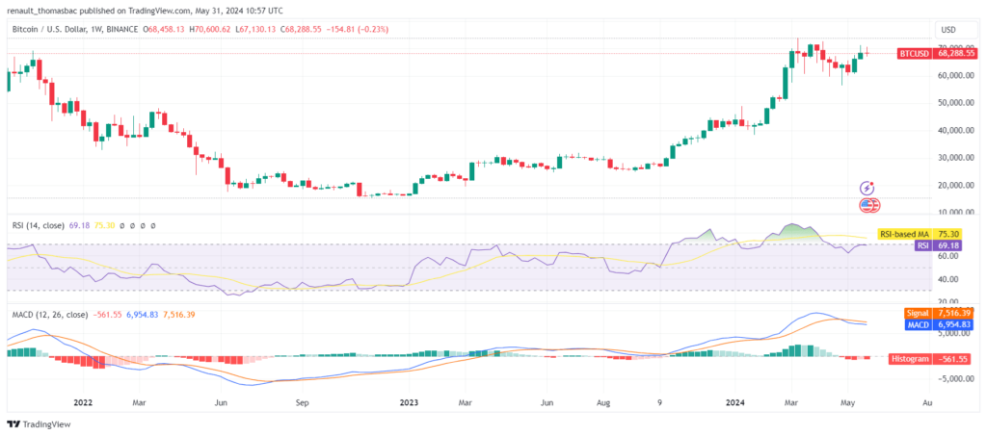Click the purple RSI axis label

(924, 245)
